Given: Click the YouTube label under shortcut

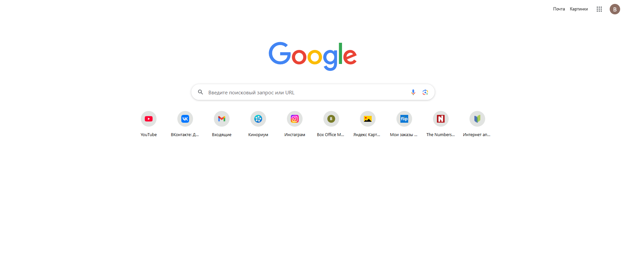Looking at the screenshot, I should coord(149,135).
